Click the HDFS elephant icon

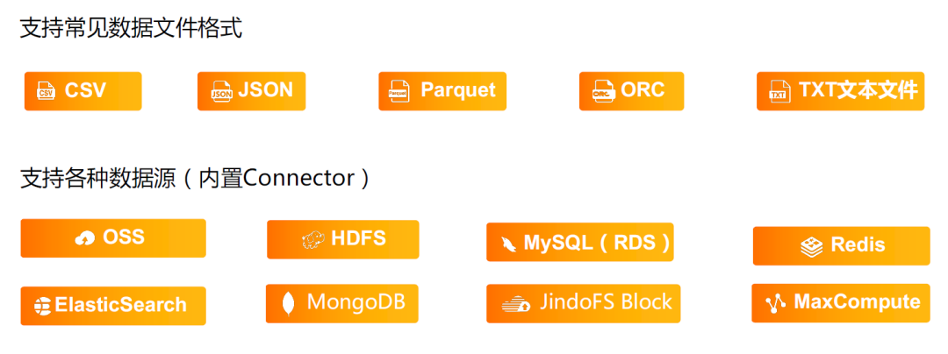[x=313, y=239]
